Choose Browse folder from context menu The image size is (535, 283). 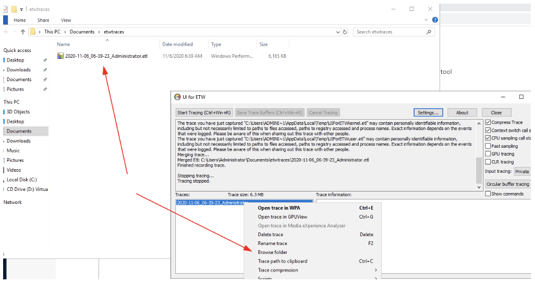273,252
